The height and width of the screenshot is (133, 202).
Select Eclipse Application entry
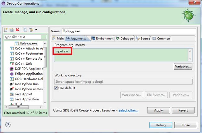[x=29, y=74]
